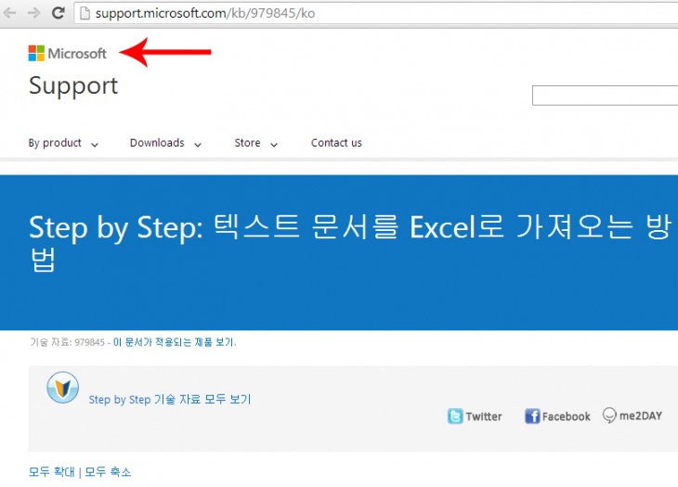Viewport: 678px width, 487px height.
Task: Reload the page with refresh icon
Action: point(58,13)
